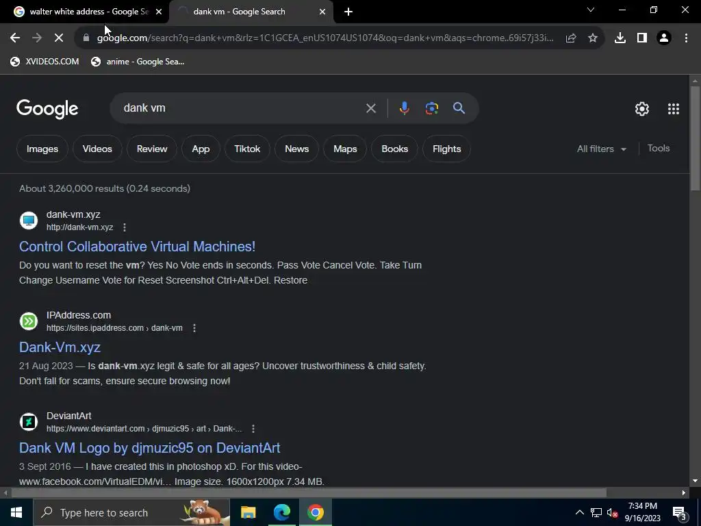Click the horizontal scrollbar thumb

pyautogui.click(x=309, y=493)
